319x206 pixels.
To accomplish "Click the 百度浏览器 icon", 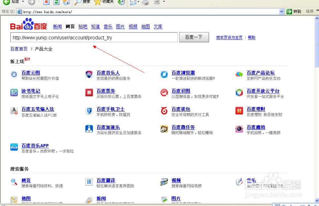I will click(164, 74).
